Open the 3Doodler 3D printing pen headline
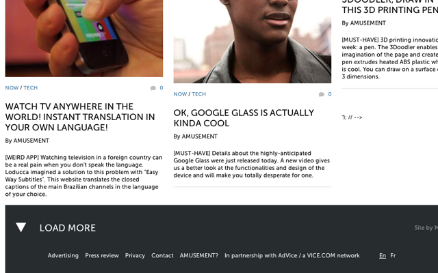Screen dimensions: 438x273 [x=389, y=7]
